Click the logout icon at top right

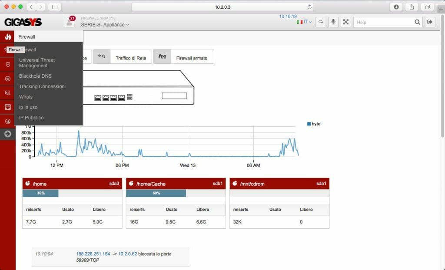[x=430, y=22]
